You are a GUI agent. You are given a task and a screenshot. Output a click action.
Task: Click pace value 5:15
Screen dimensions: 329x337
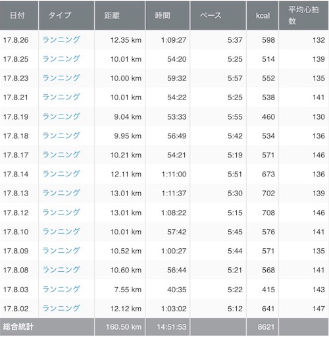pos(235,213)
